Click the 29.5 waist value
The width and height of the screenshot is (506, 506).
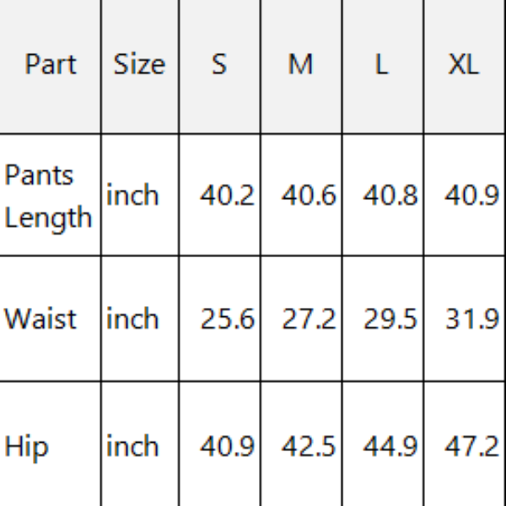coord(390,320)
